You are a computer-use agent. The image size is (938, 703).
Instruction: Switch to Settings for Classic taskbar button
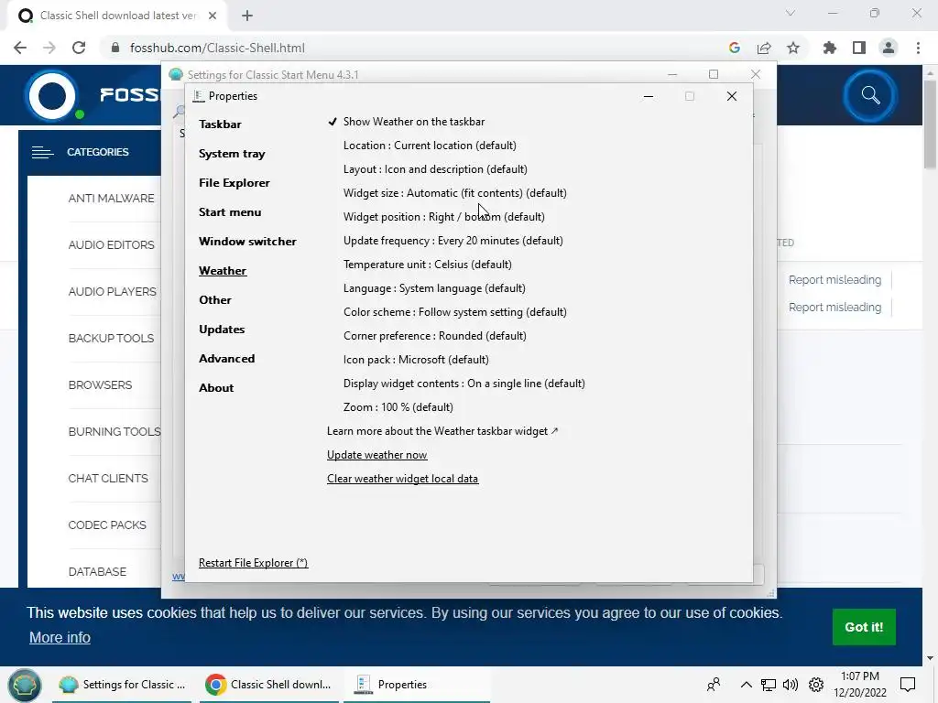tap(123, 685)
